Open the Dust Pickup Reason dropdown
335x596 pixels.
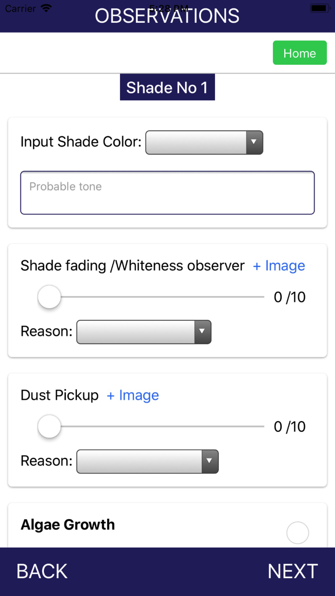point(139,462)
